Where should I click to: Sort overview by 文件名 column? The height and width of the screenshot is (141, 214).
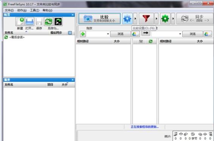[x=25, y=85]
